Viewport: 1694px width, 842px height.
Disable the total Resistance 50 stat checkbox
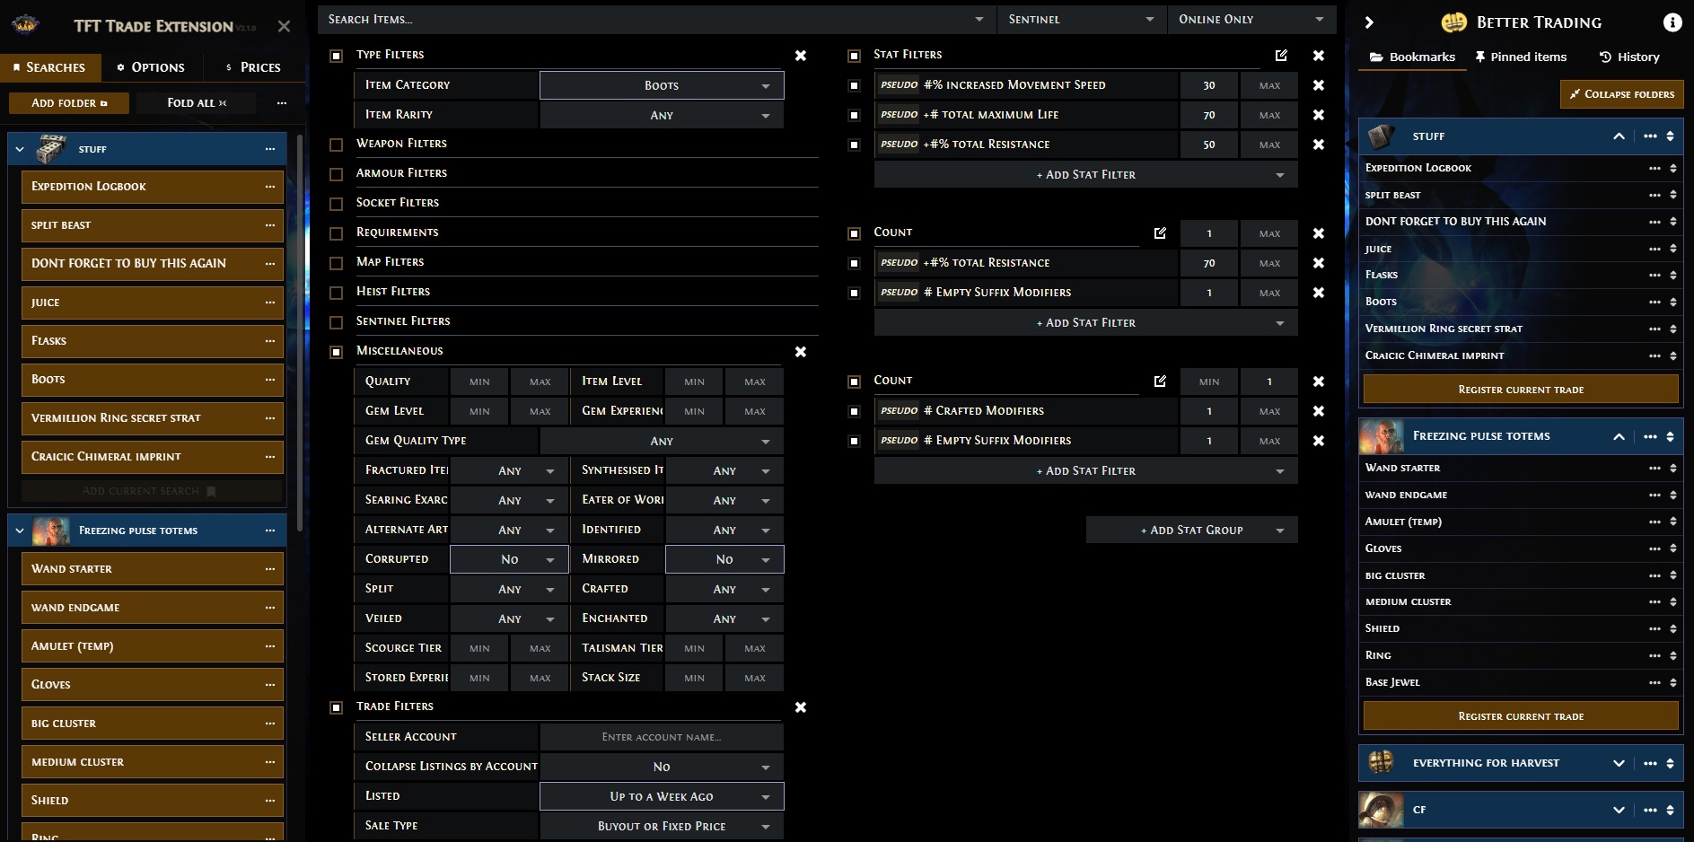coord(854,145)
